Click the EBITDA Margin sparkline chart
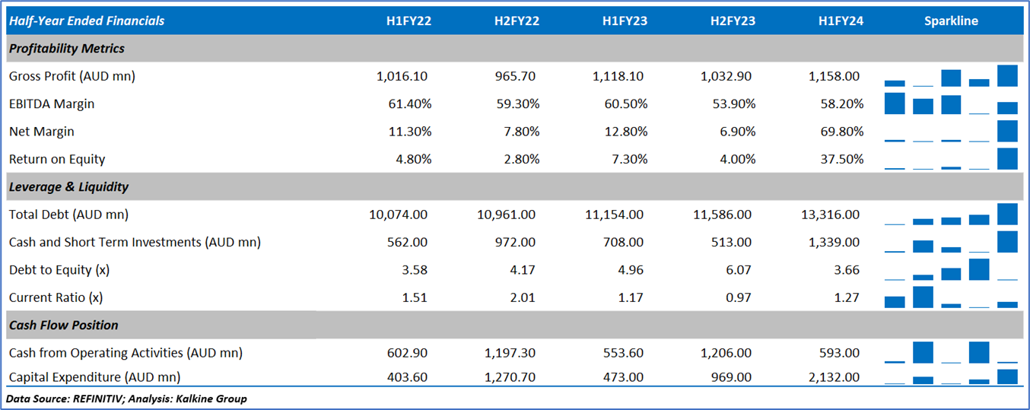Screen dimensions: 1030x410 (x=951, y=103)
